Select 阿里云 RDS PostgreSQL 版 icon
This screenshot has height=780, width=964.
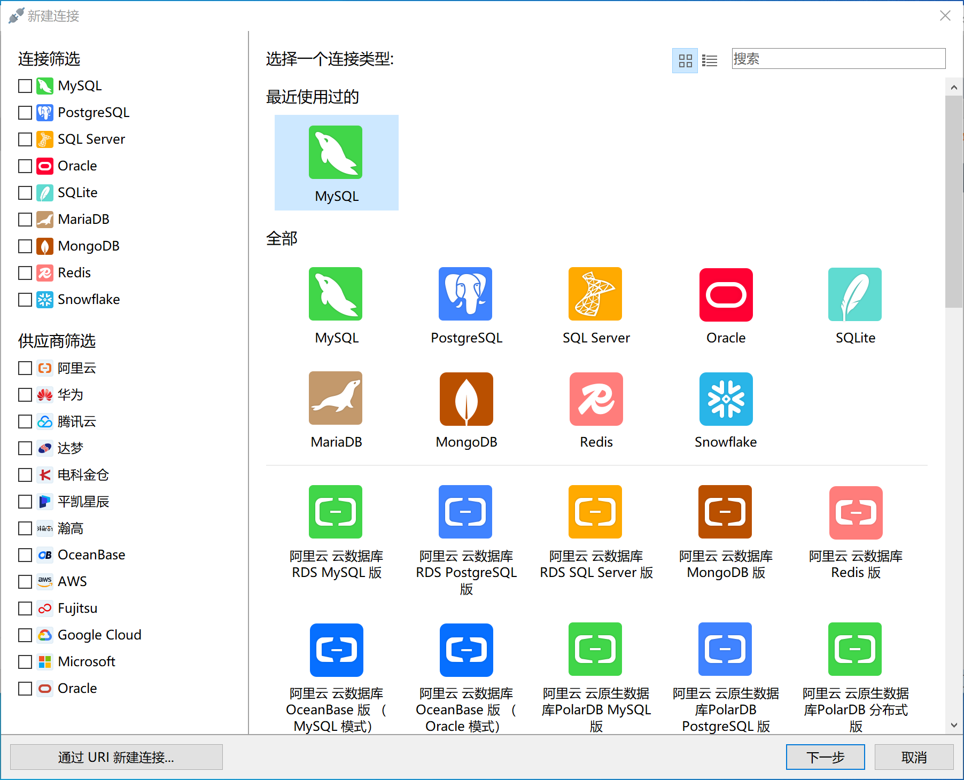465,512
